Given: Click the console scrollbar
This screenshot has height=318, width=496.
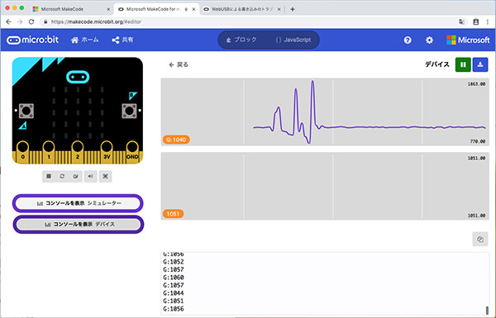Looking at the screenshot, I should 487,310.
